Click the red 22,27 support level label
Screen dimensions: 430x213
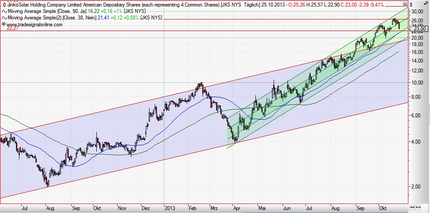(x=13, y=28)
